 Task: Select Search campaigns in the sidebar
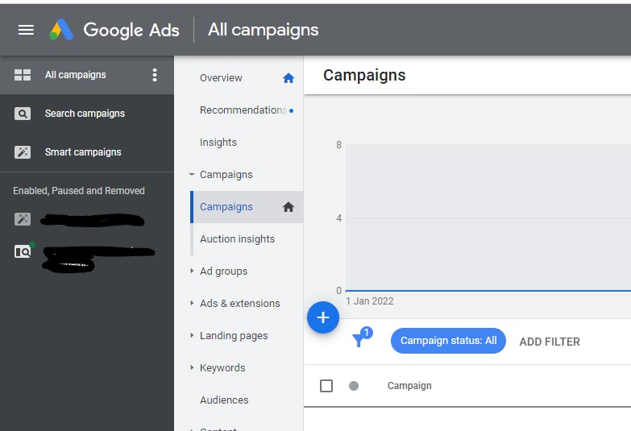tap(85, 114)
